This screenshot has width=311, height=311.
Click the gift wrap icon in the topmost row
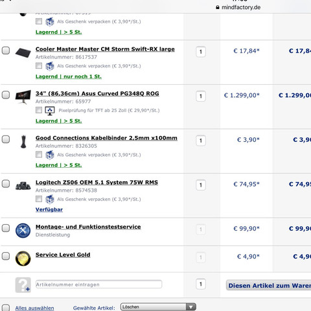(50, 21)
